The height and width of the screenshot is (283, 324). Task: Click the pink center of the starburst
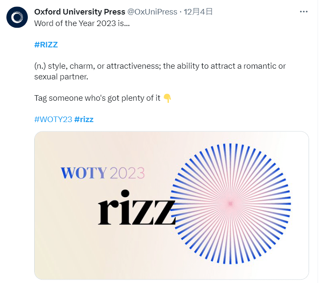point(231,204)
